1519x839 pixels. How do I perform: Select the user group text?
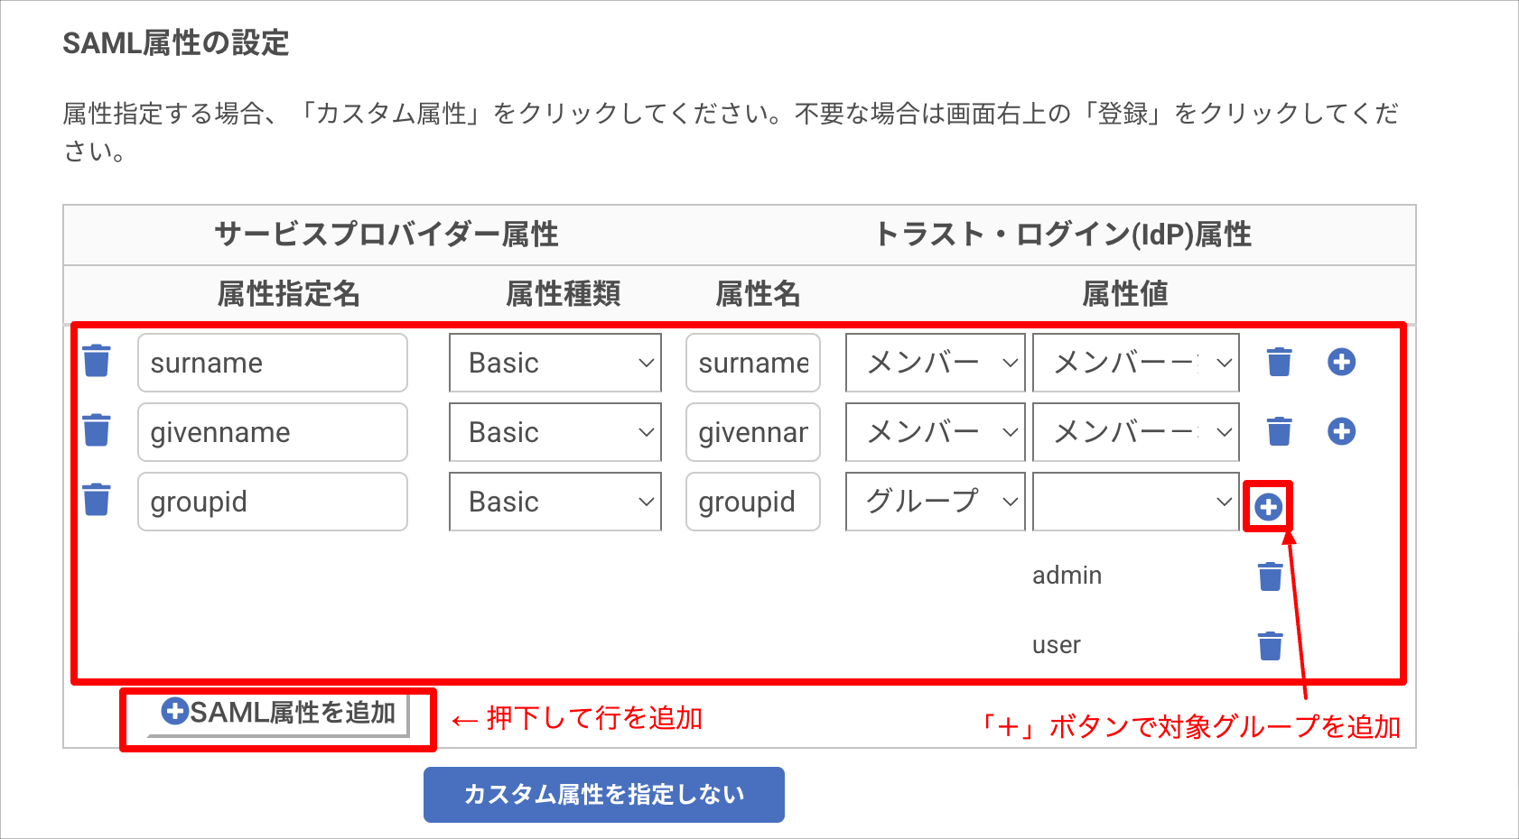point(1057,645)
